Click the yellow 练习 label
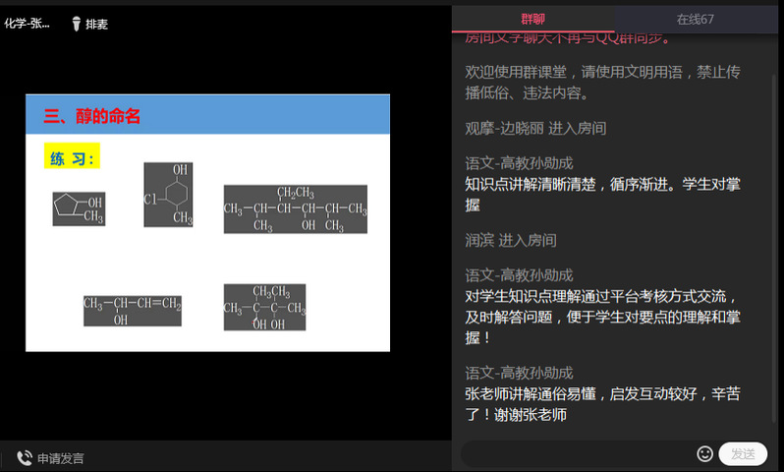The image size is (784, 472). 73,158
